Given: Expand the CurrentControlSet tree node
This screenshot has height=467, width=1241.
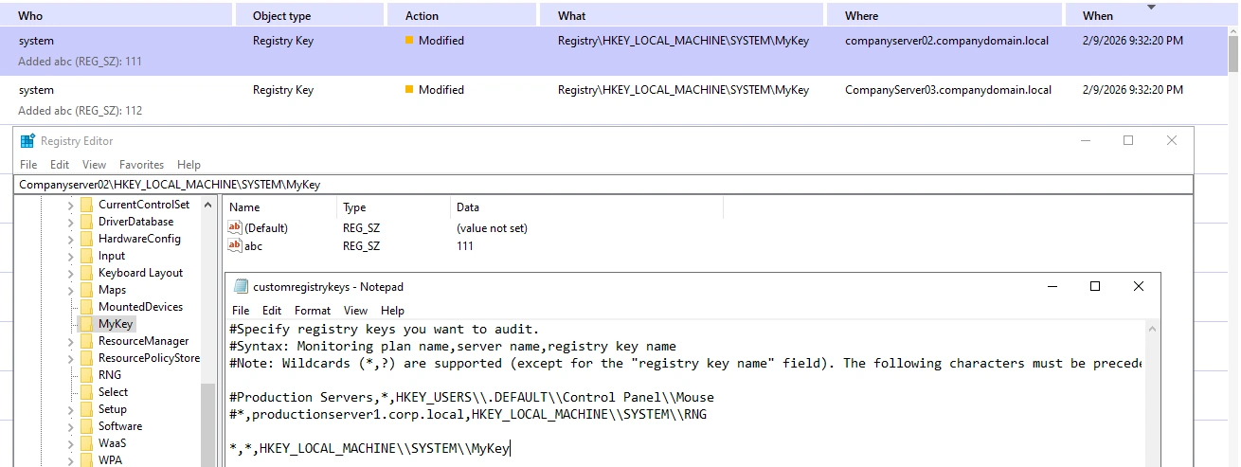Looking at the screenshot, I should coord(71,206).
